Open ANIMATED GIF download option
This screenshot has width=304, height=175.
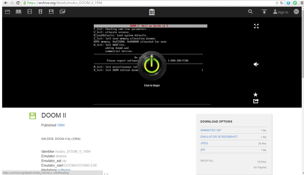pyautogui.click(x=211, y=130)
